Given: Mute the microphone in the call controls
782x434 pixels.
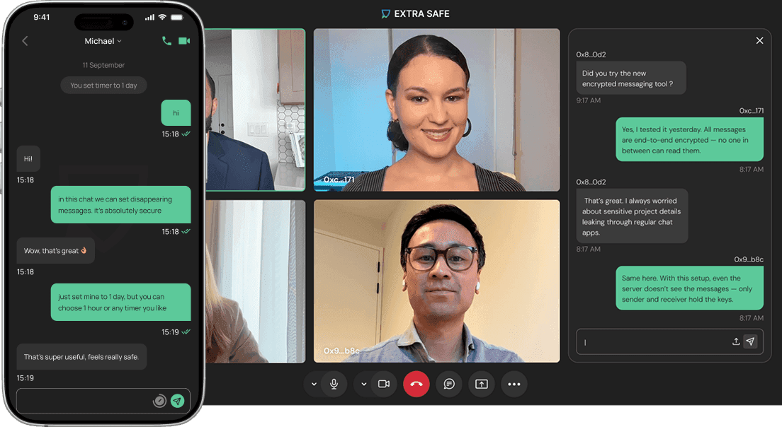Looking at the screenshot, I should click(334, 384).
